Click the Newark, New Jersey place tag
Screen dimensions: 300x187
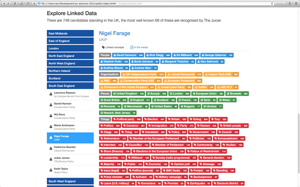(x=118, y=113)
